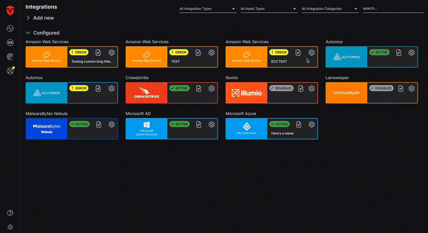Click the Microsoft Active Directory logo tile
Viewport: 428px width, 233px height.
pyautogui.click(x=147, y=129)
